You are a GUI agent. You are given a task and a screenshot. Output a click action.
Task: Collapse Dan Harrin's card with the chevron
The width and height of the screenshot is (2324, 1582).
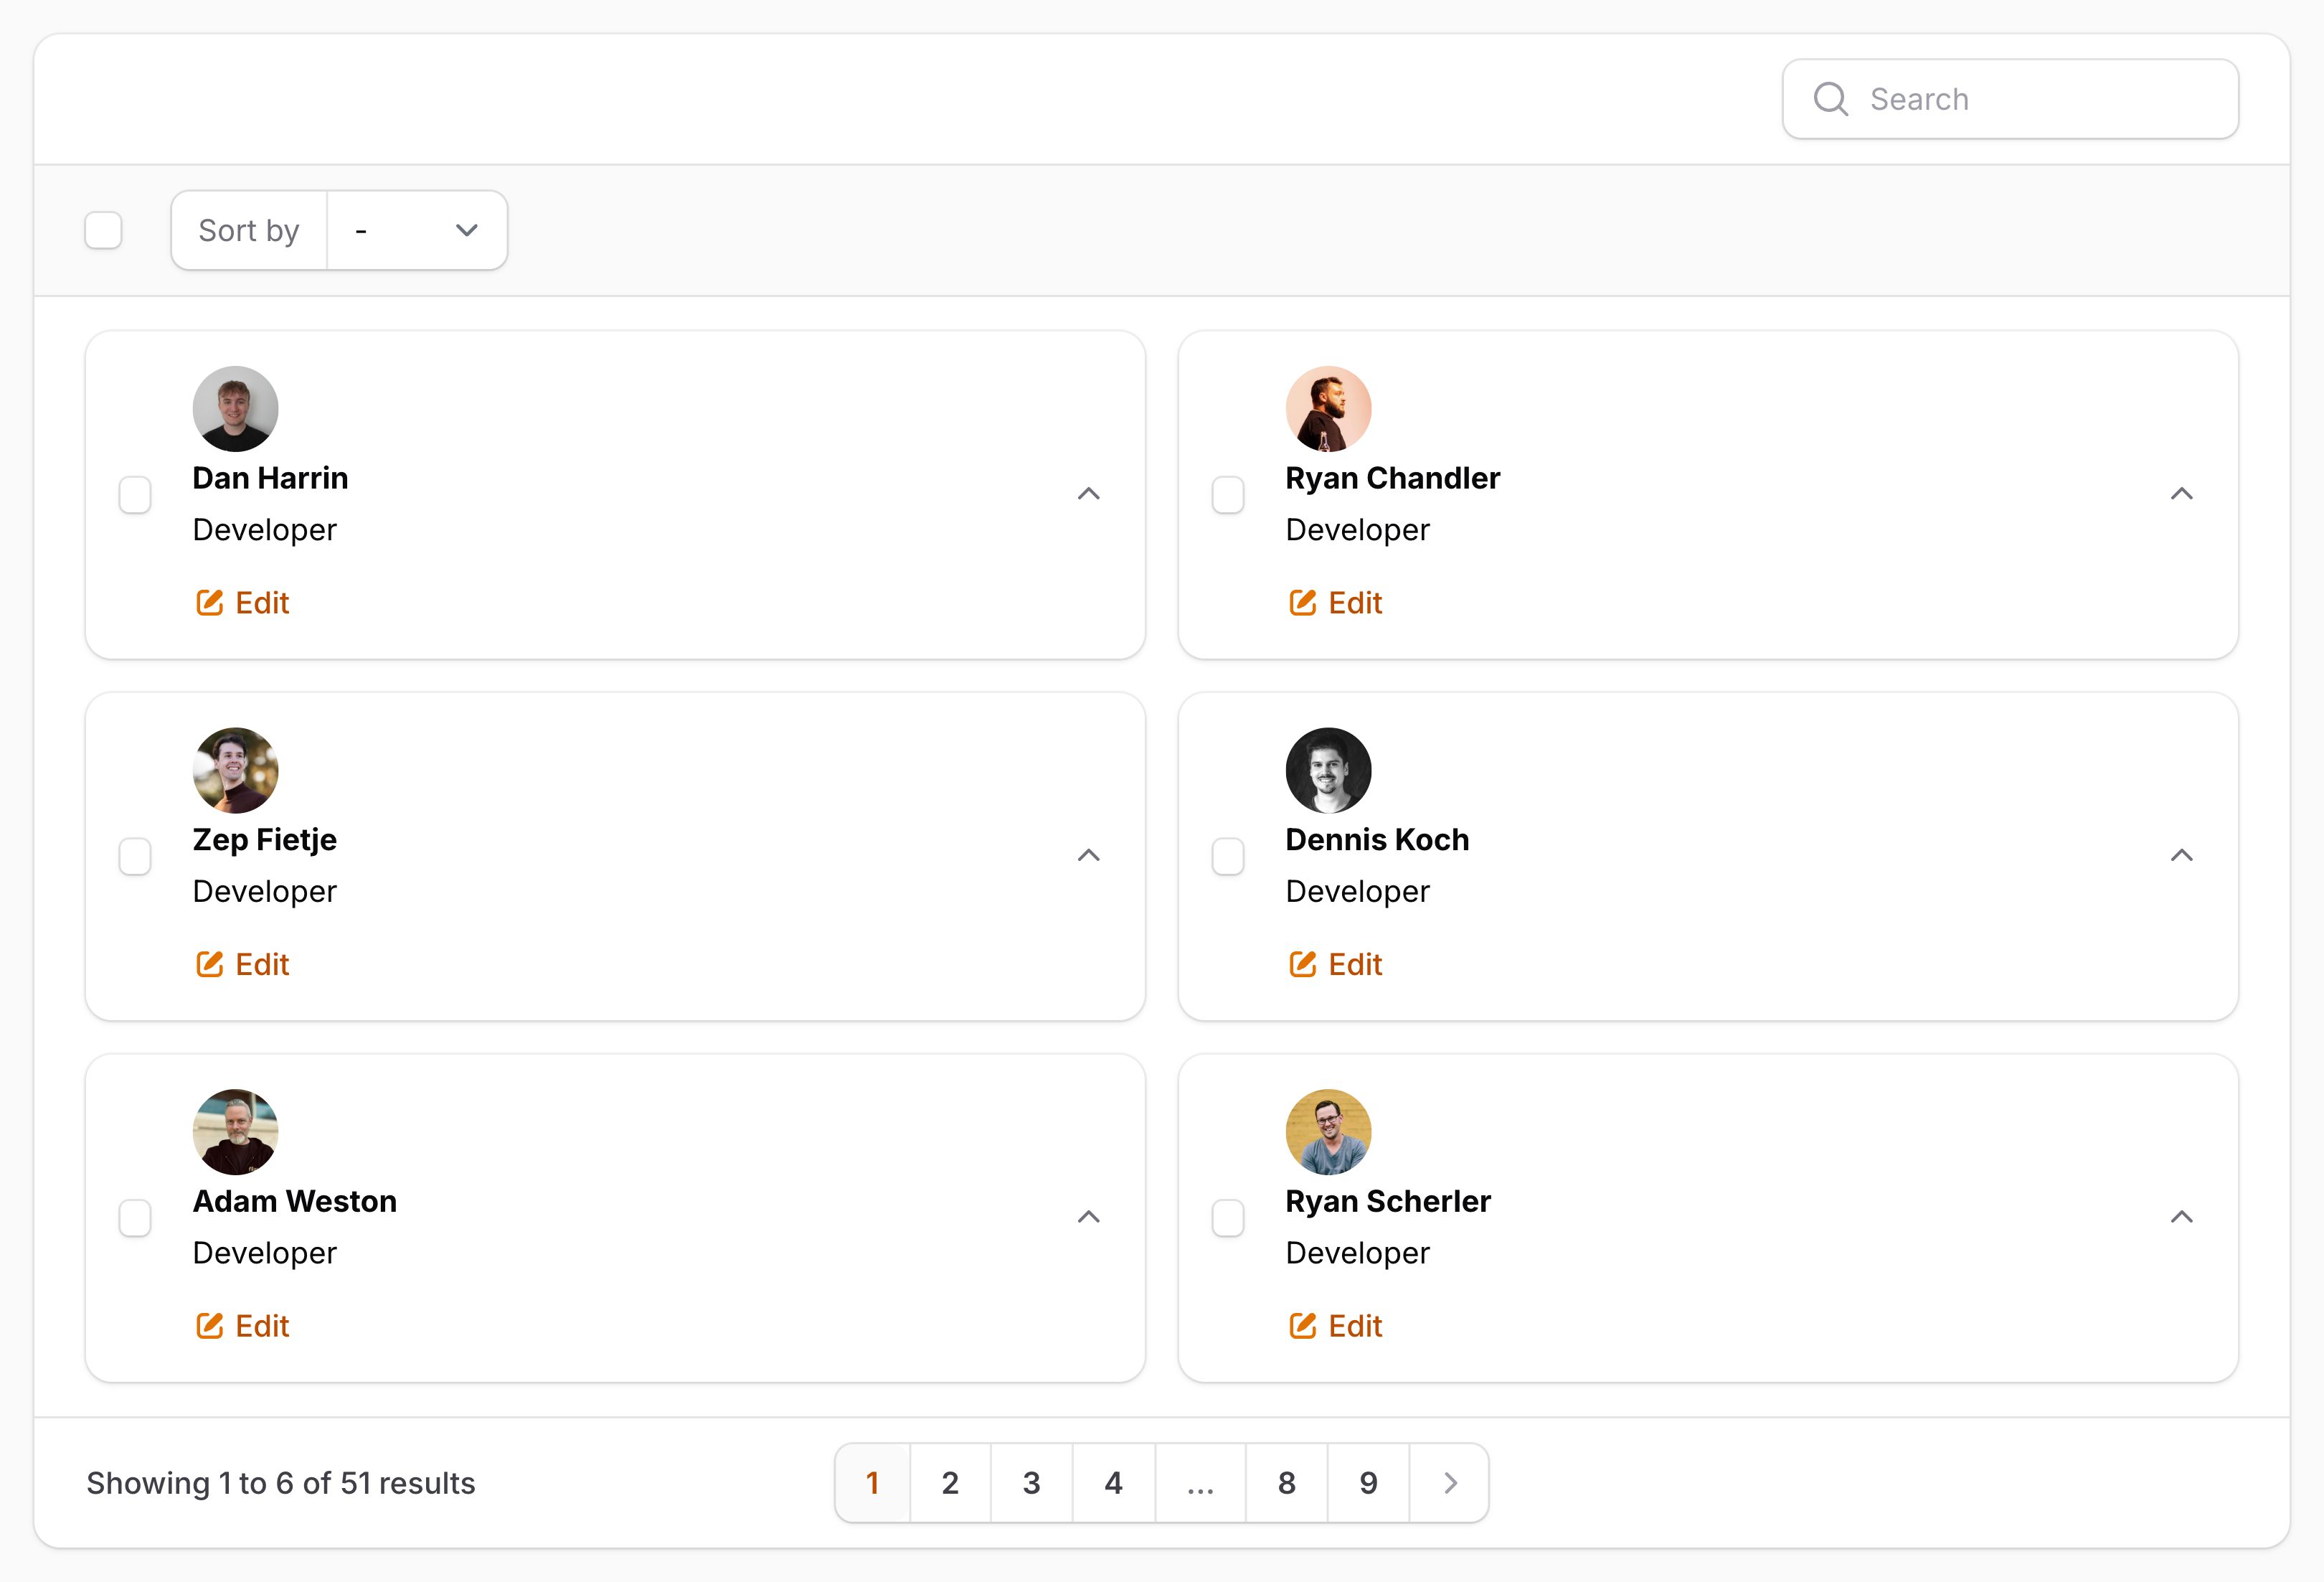[x=1088, y=494]
